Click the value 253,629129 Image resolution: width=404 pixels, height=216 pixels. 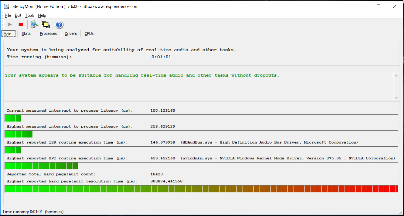click(163, 126)
